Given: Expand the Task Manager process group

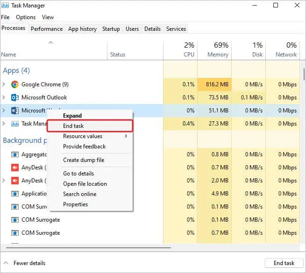Looking at the screenshot, I should 4,123.
